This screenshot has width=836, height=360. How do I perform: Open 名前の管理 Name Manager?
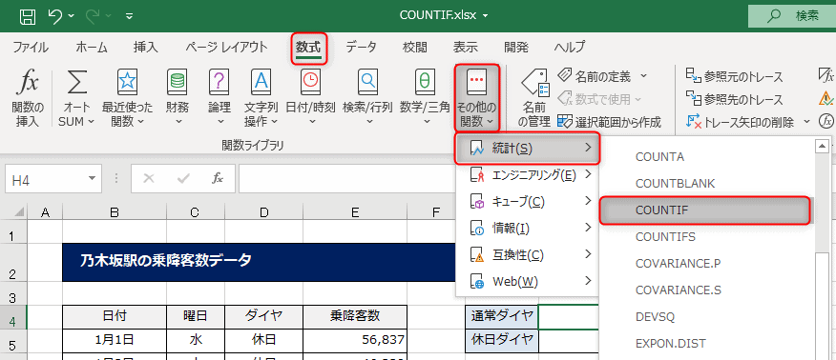[534, 98]
